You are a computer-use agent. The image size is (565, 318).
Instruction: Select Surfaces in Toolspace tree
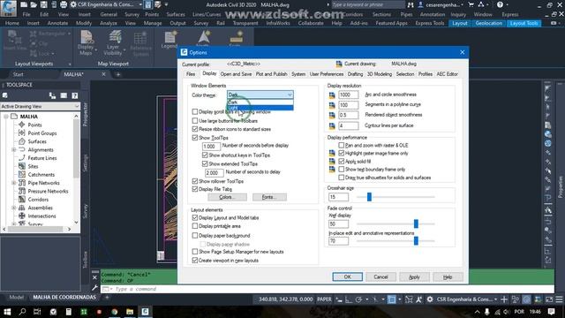click(x=37, y=141)
